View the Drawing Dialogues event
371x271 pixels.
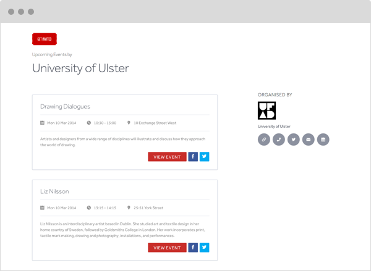(167, 157)
